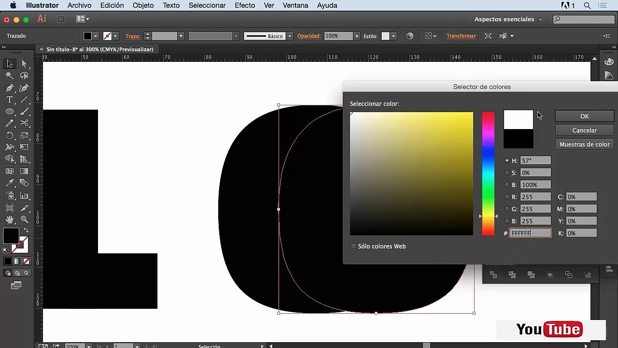Open the Objeto menu
Image resolution: width=618 pixels, height=348 pixels.
143,5
